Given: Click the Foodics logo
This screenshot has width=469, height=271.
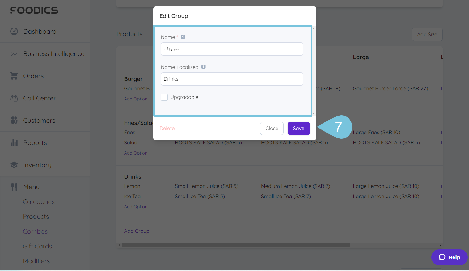Looking at the screenshot, I should (x=34, y=10).
